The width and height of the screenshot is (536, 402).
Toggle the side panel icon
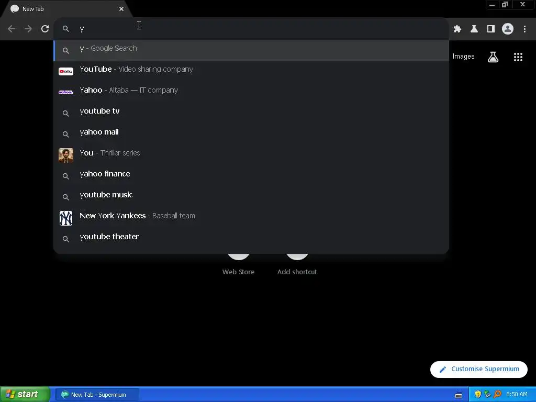pos(491,29)
